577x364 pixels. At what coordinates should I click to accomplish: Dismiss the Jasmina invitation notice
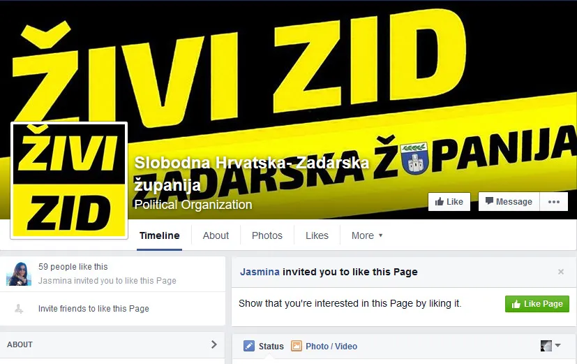pos(561,272)
